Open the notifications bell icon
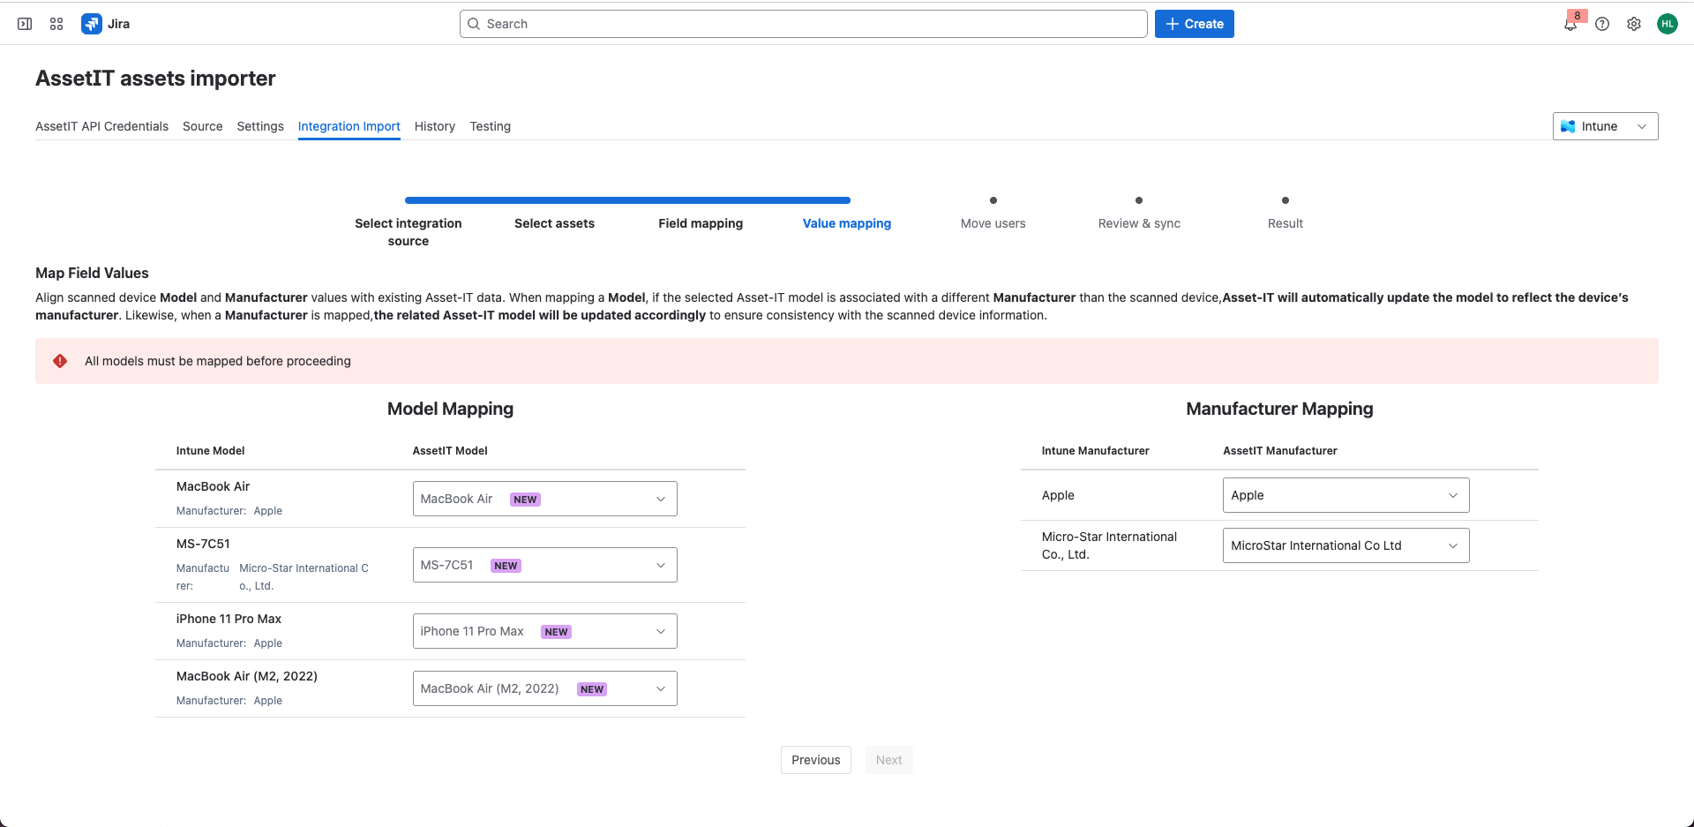1694x827 pixels. coord(1570,24)
